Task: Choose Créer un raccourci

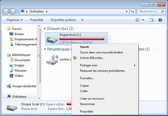Action: tap(105, 99)
